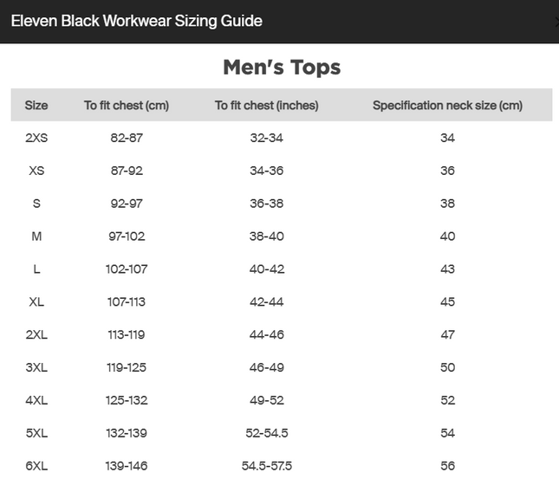Click the 125-132 chest cm value
This screenshot has height=492, width=559.
[127, 400]
